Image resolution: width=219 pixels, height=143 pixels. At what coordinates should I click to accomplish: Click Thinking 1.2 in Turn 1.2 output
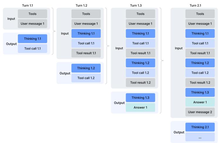(x=86, y=68)
